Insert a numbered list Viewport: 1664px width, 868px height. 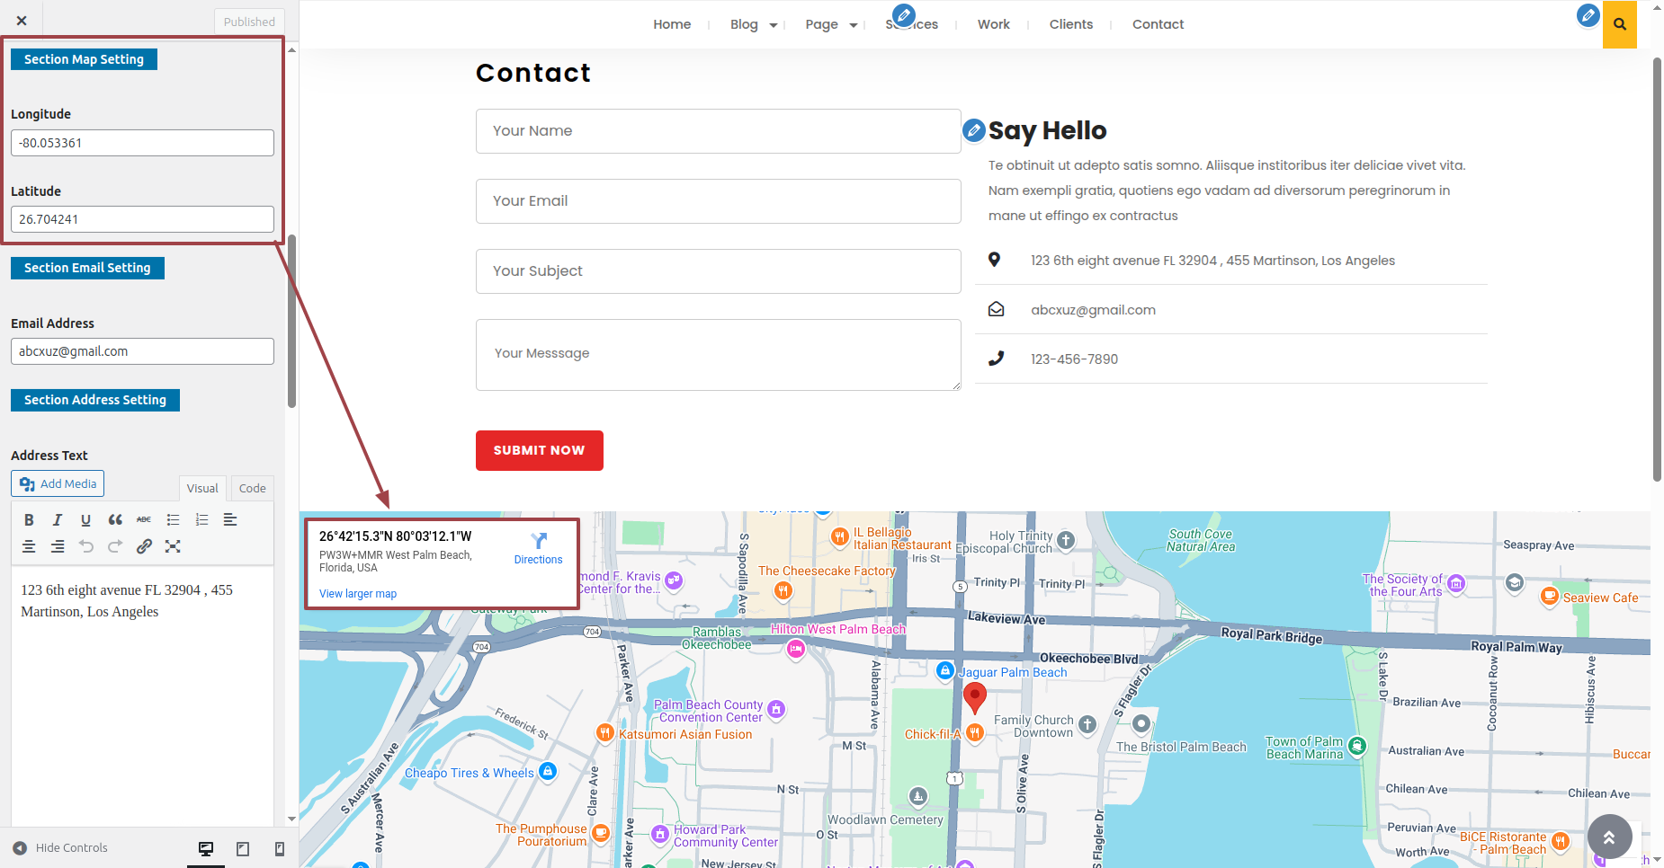(x=201, y=519)
